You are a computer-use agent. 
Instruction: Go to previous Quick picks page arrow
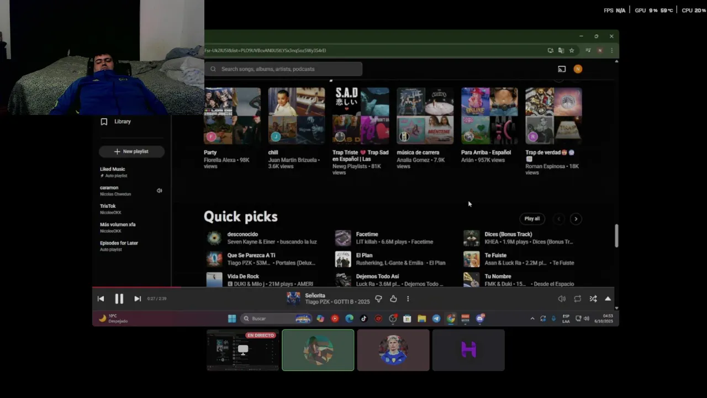(558, 219)
